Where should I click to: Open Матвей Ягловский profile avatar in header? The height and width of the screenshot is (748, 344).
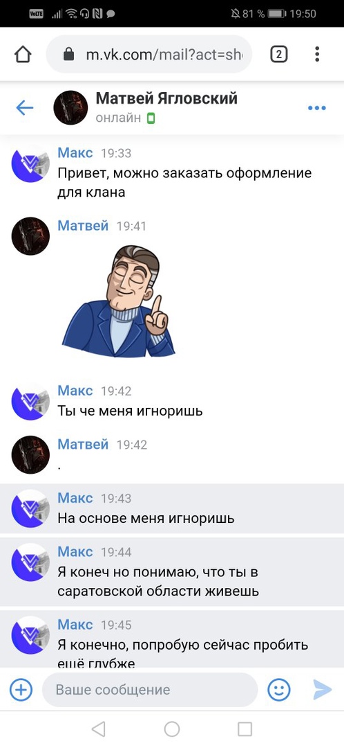70,108
